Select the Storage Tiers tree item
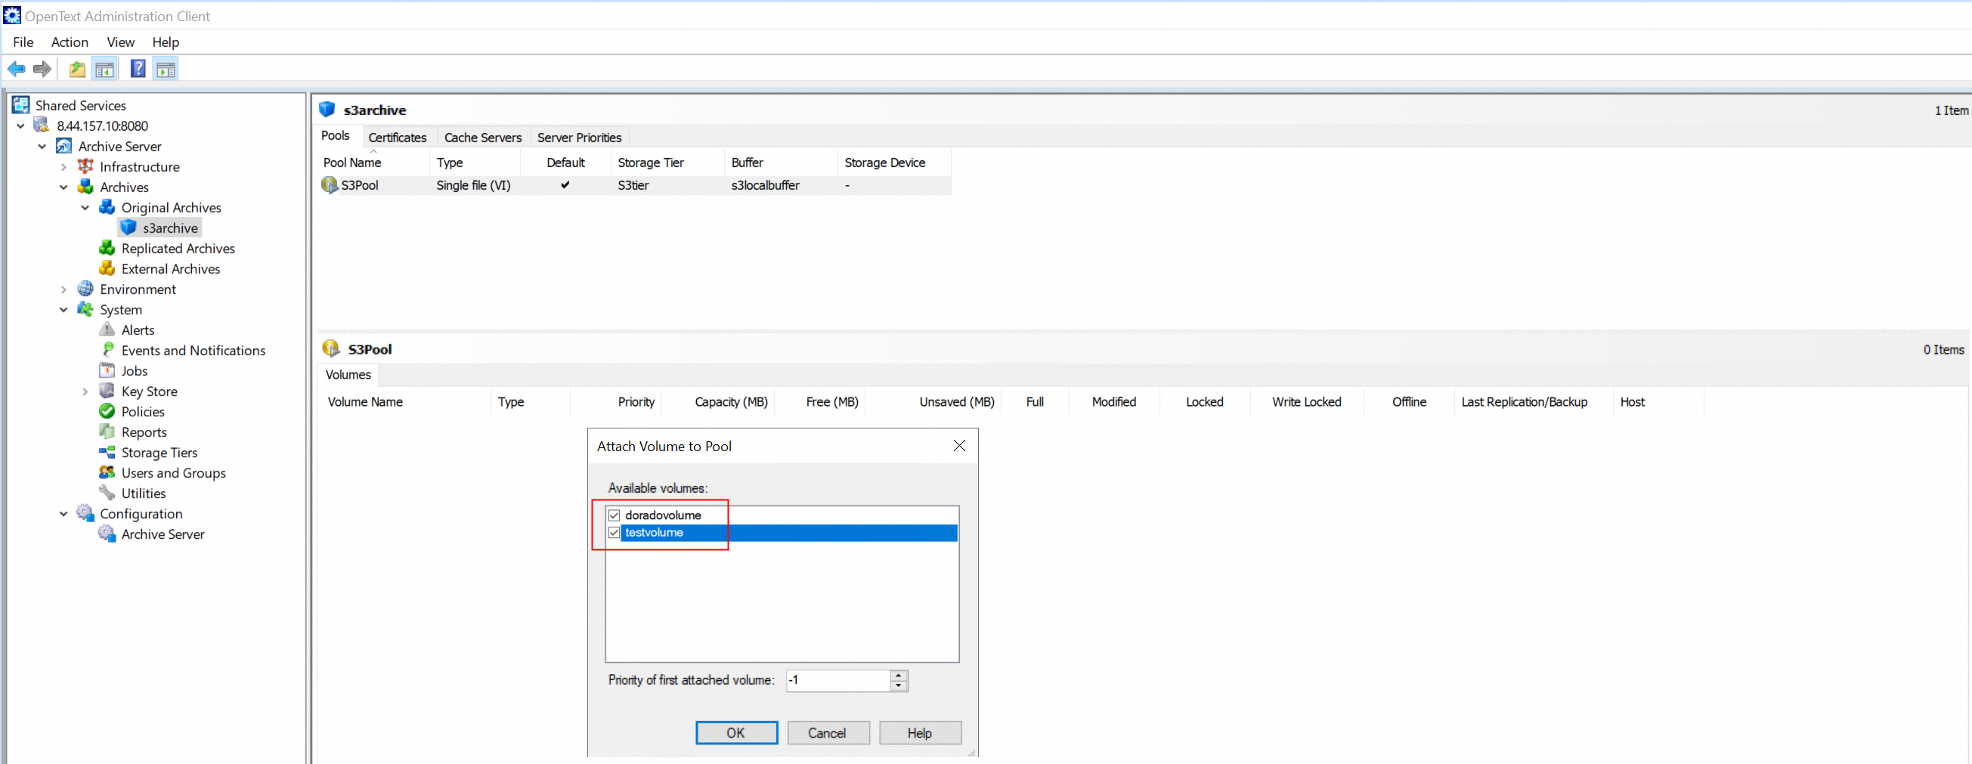This screenshot has height=764, width=1972. (x=159, y=453)
